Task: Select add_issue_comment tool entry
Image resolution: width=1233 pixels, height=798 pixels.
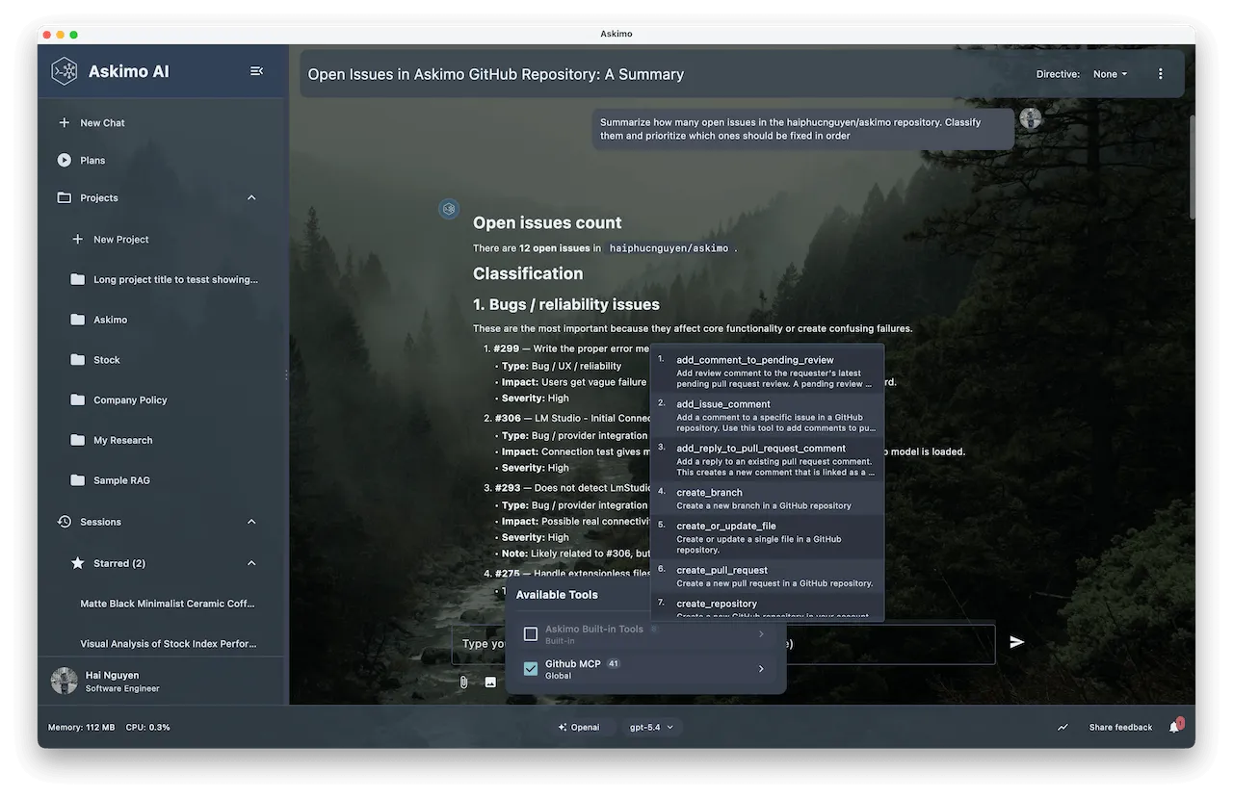Action: click(x=768, y=415)
